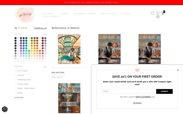This screenshot has width=183, height=114.
Task: Click the 'from $18.77' price text
Action: 57,77
